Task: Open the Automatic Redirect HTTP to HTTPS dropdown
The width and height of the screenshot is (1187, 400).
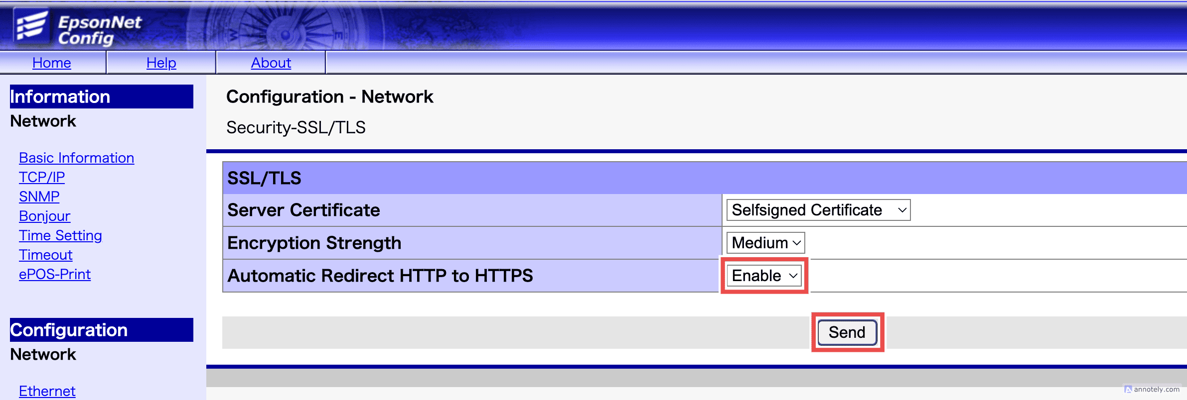Action: click(764, 276)
